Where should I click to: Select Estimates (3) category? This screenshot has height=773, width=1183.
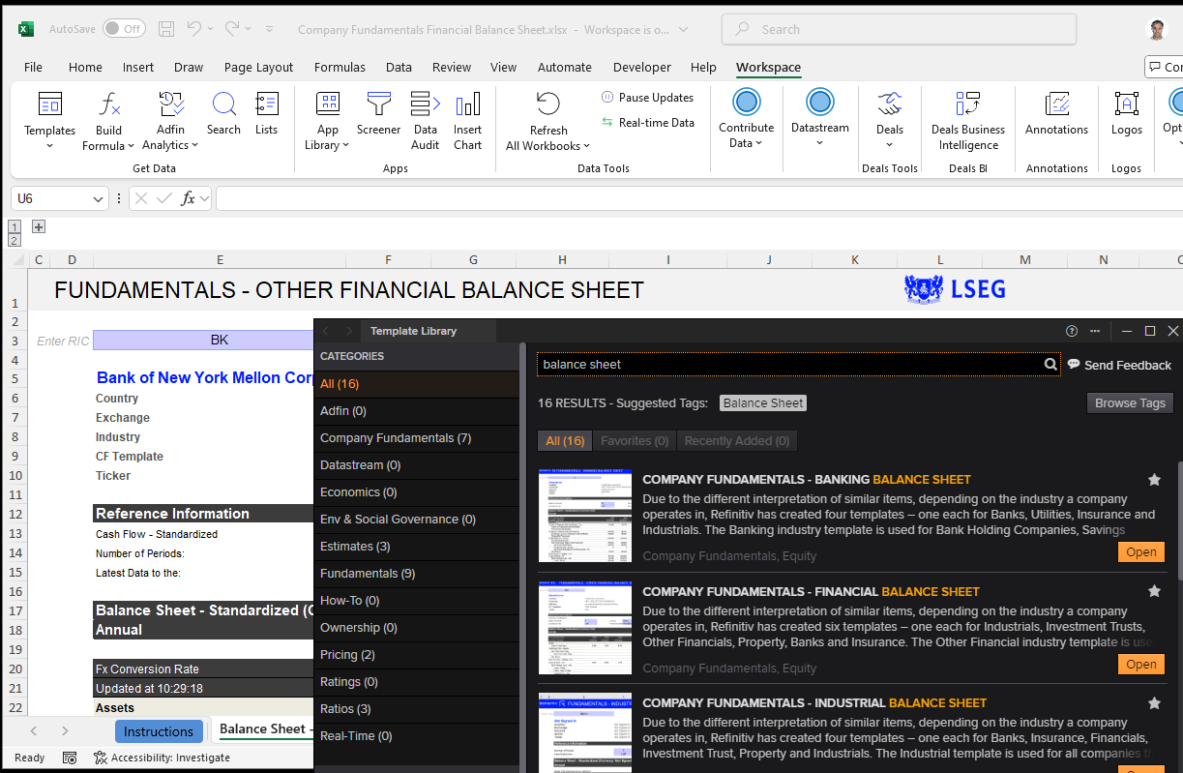tap(417, 547)
